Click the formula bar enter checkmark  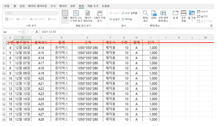coord(32,32)
